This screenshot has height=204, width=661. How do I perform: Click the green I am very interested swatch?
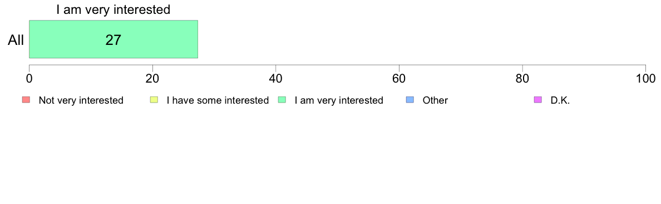point(282,100)
